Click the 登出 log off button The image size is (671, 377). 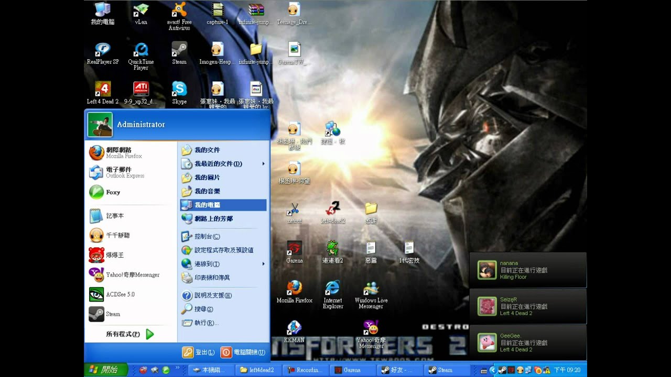click(x=199, y=352)
